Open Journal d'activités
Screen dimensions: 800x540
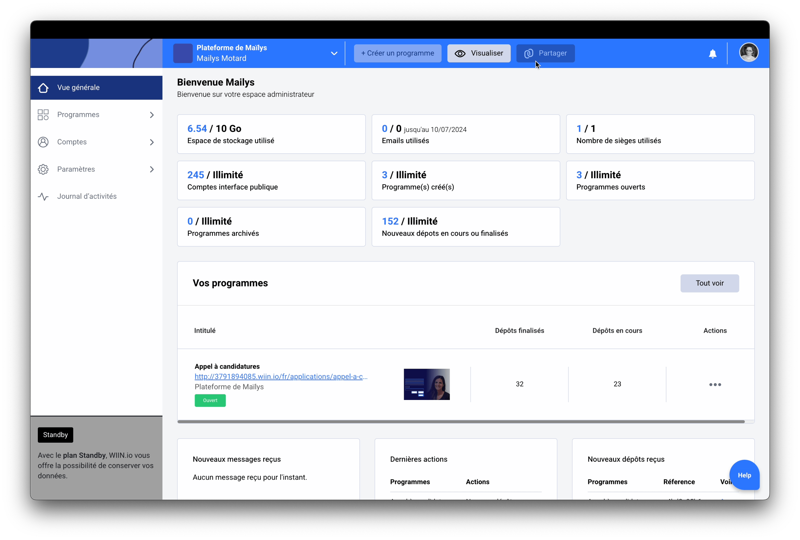[x=96, y=196]
